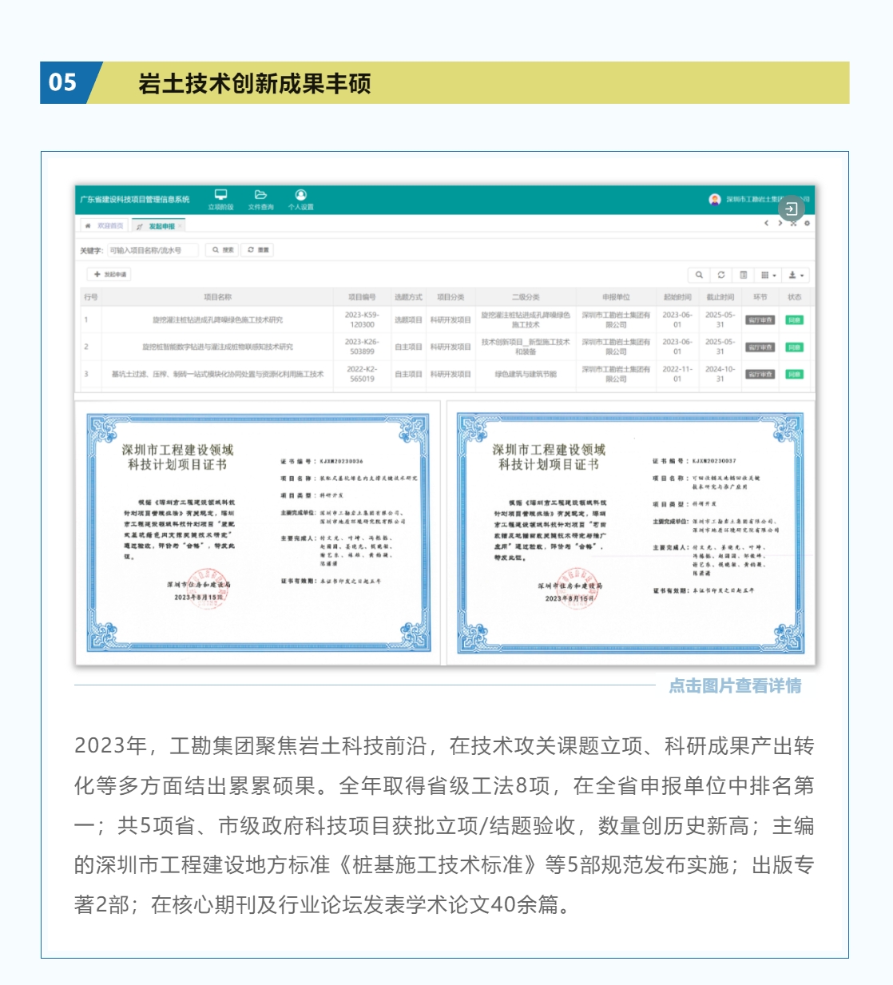Image resolution: width=893 pixels, height=985 pixels.
Task: Click the left chevron beside the tab bar
Action: pyautogui.click(x=767, y=223)
